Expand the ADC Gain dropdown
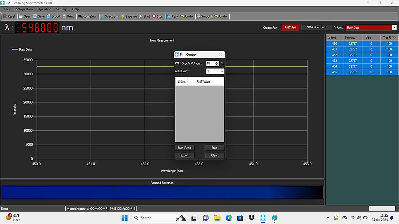This screenshot has width=399, height=224. point(222,71)
